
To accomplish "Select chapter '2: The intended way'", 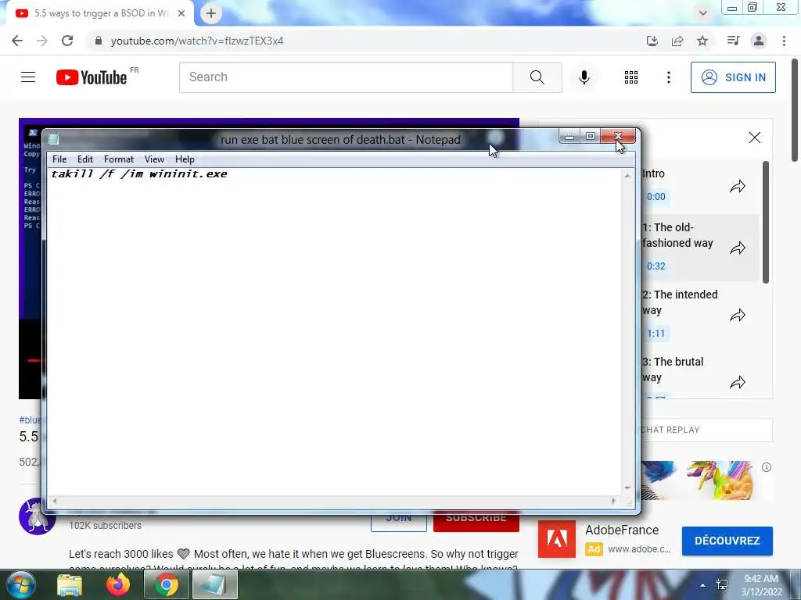I will click(x=680, y=302).
